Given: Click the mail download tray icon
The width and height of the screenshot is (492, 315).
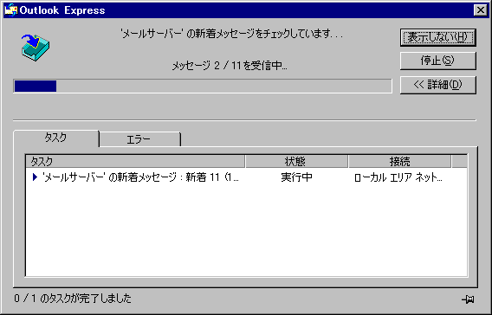Looking at the screenshot, I should pyautogui.click(x=36, y=48).
